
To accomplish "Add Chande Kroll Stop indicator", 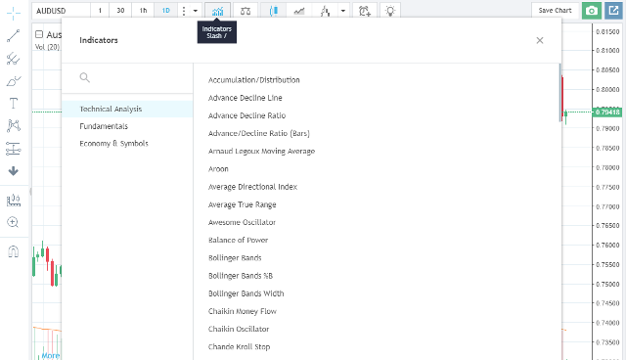I will click(x=239, y=347).
